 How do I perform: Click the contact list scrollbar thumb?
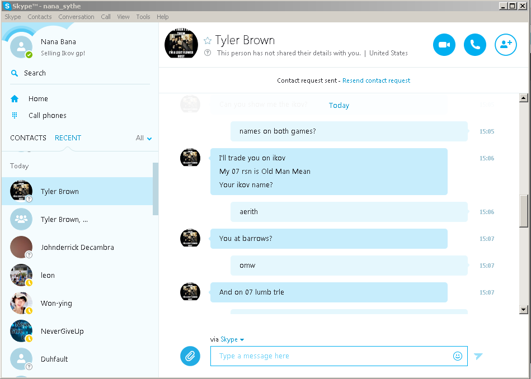coord(156,189)
